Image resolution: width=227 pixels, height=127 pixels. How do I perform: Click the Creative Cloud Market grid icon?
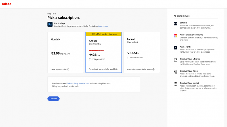pos(175,84)
